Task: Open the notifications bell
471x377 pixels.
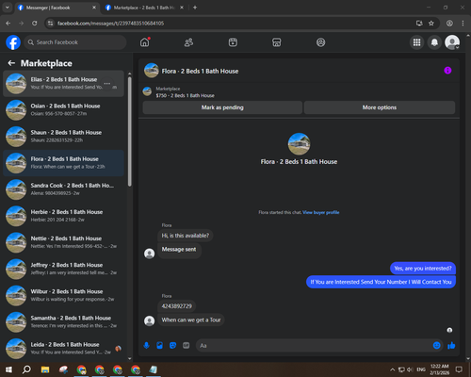Action: click(434, 42)
